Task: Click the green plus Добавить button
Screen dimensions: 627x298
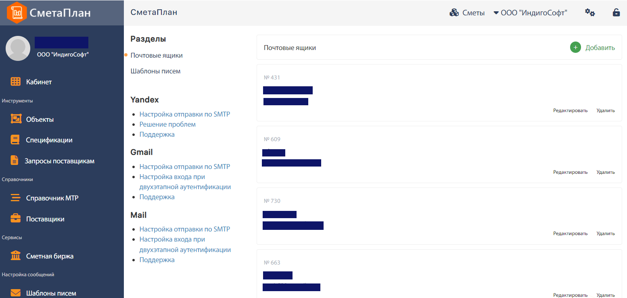Action: 575,48
